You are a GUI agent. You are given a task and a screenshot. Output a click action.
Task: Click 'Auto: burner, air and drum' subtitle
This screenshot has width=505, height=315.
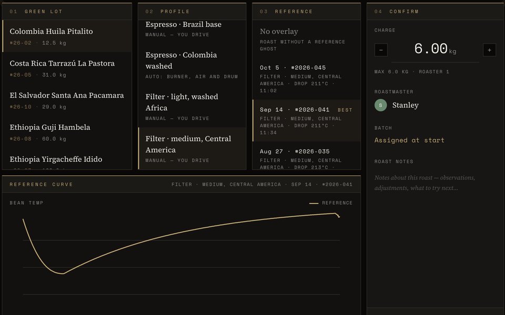point(191,77)
